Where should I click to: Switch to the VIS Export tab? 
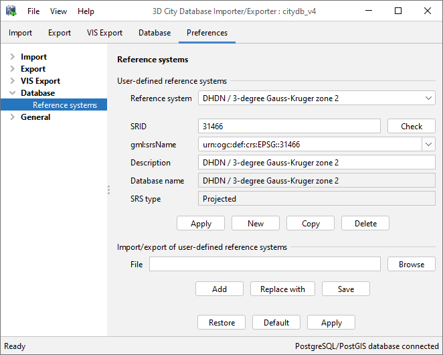(104, 33)
